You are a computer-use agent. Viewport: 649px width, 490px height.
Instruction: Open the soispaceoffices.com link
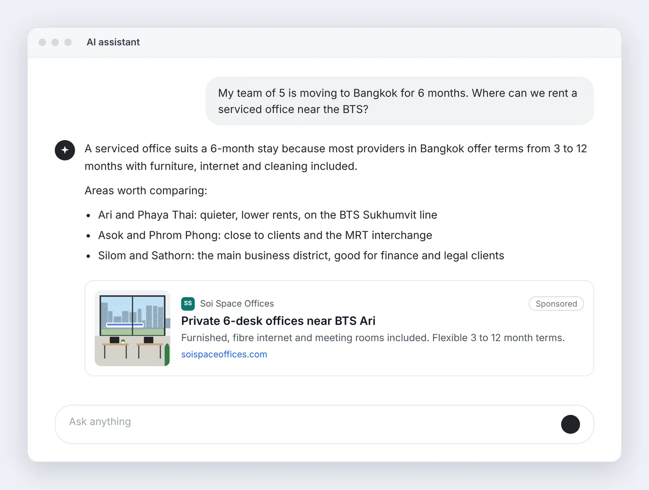tap(224, 354)
